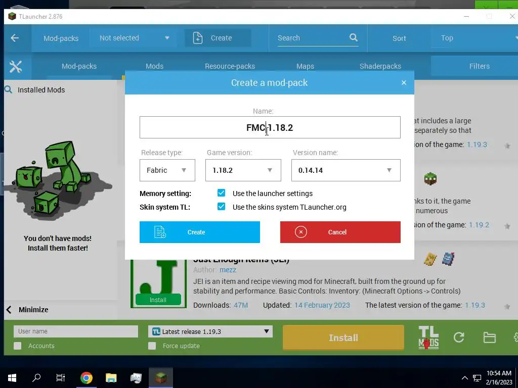Switch to the Mod-packs tab
The width and height of the screenshot is (518, 388).
coord(79,66)
